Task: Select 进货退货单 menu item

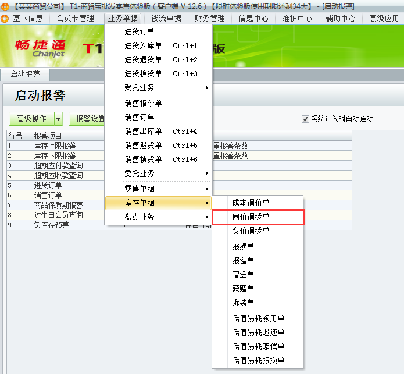Action: (158, 59)
